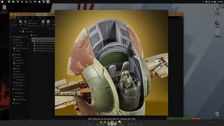224x126 pixels.
Task: Select the Manage contextual tab
Action: click(42, 14)
